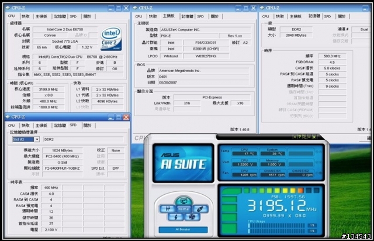Open the 快取 tab in the processor CPU-Z window
The image size is (374, 241).
click(x=26, y=16)
